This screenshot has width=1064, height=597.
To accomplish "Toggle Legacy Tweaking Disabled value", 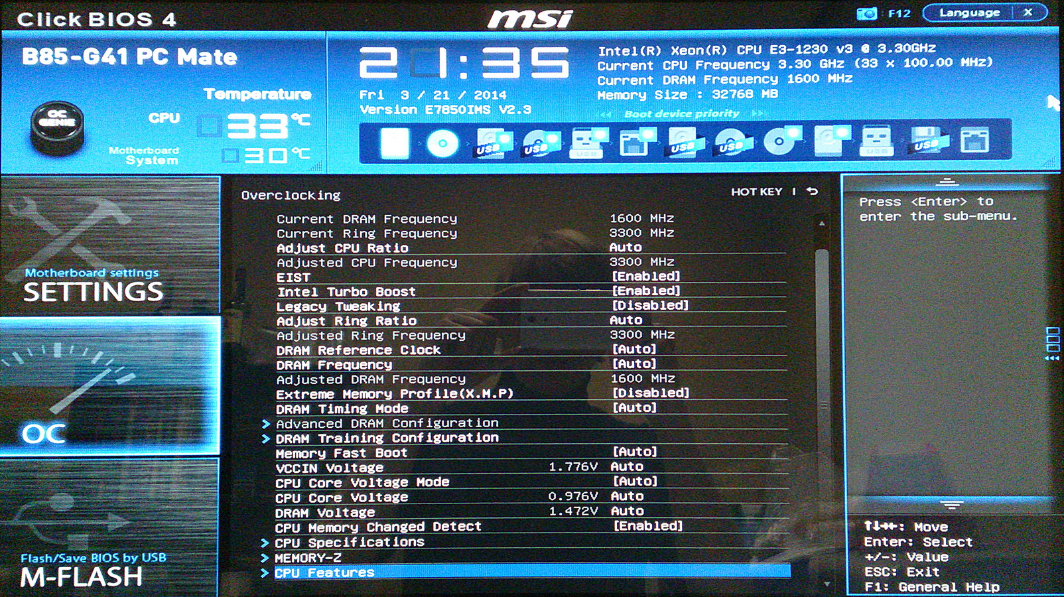I will pos(650,306).
